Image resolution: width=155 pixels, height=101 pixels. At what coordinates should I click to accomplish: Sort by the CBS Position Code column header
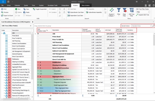[x=44, y=30]
